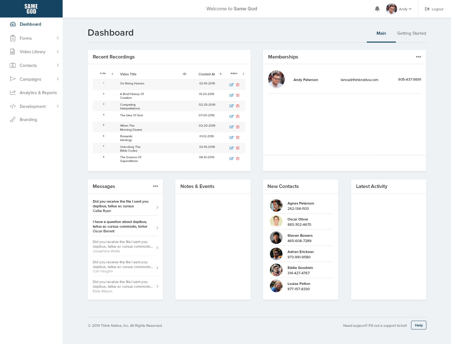Click the notification bell icon
Image resolution: width=451 pixels, height=344 pixels.
(x=377, y=9)
